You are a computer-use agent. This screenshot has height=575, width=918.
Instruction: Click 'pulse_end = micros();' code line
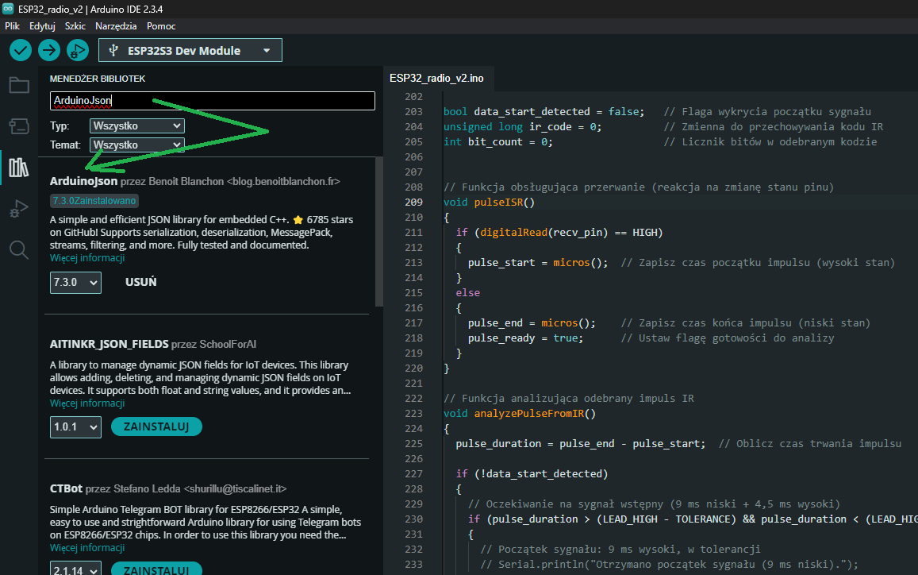(x=532, y=323)
